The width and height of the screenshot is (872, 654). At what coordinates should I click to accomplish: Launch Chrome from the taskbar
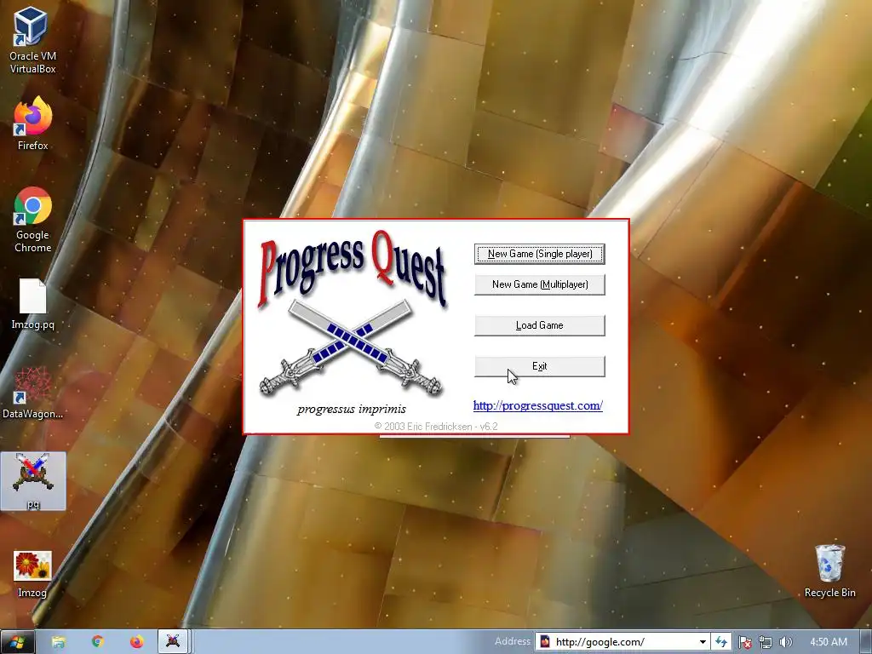[x=98, y=642]
